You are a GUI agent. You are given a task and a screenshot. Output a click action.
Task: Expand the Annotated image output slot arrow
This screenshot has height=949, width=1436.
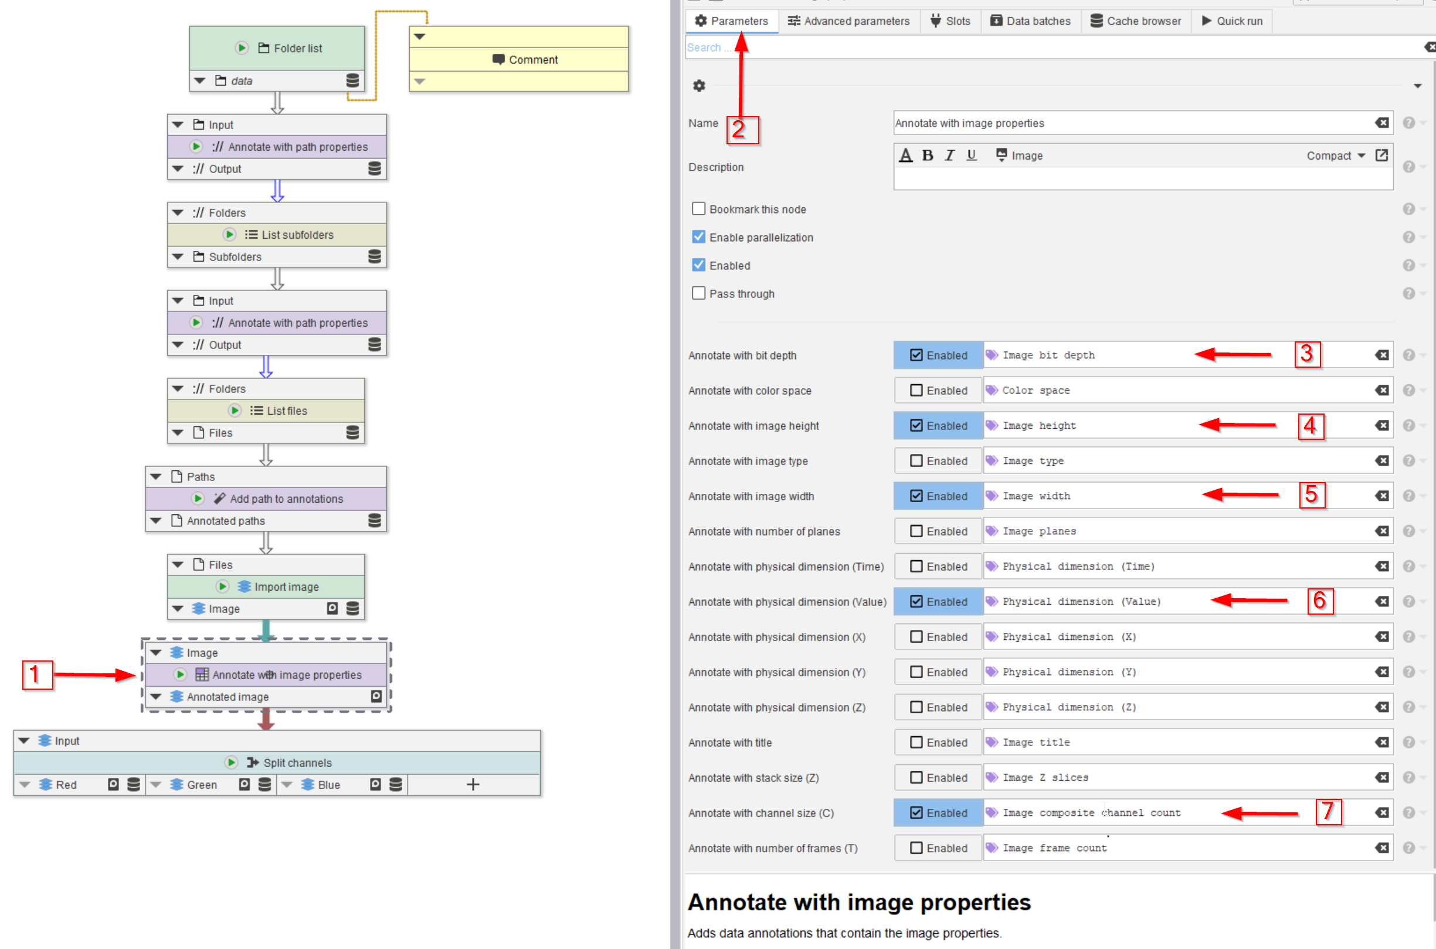(x=156, y=697)
